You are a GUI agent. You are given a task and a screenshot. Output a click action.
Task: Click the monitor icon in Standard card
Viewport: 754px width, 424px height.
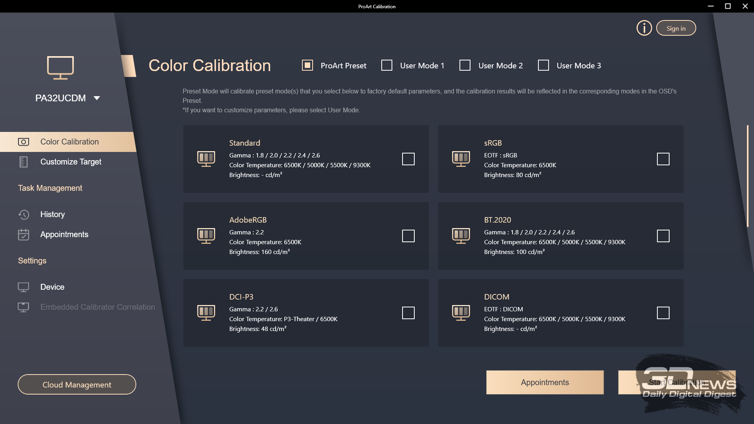click(x=206, y=159)
